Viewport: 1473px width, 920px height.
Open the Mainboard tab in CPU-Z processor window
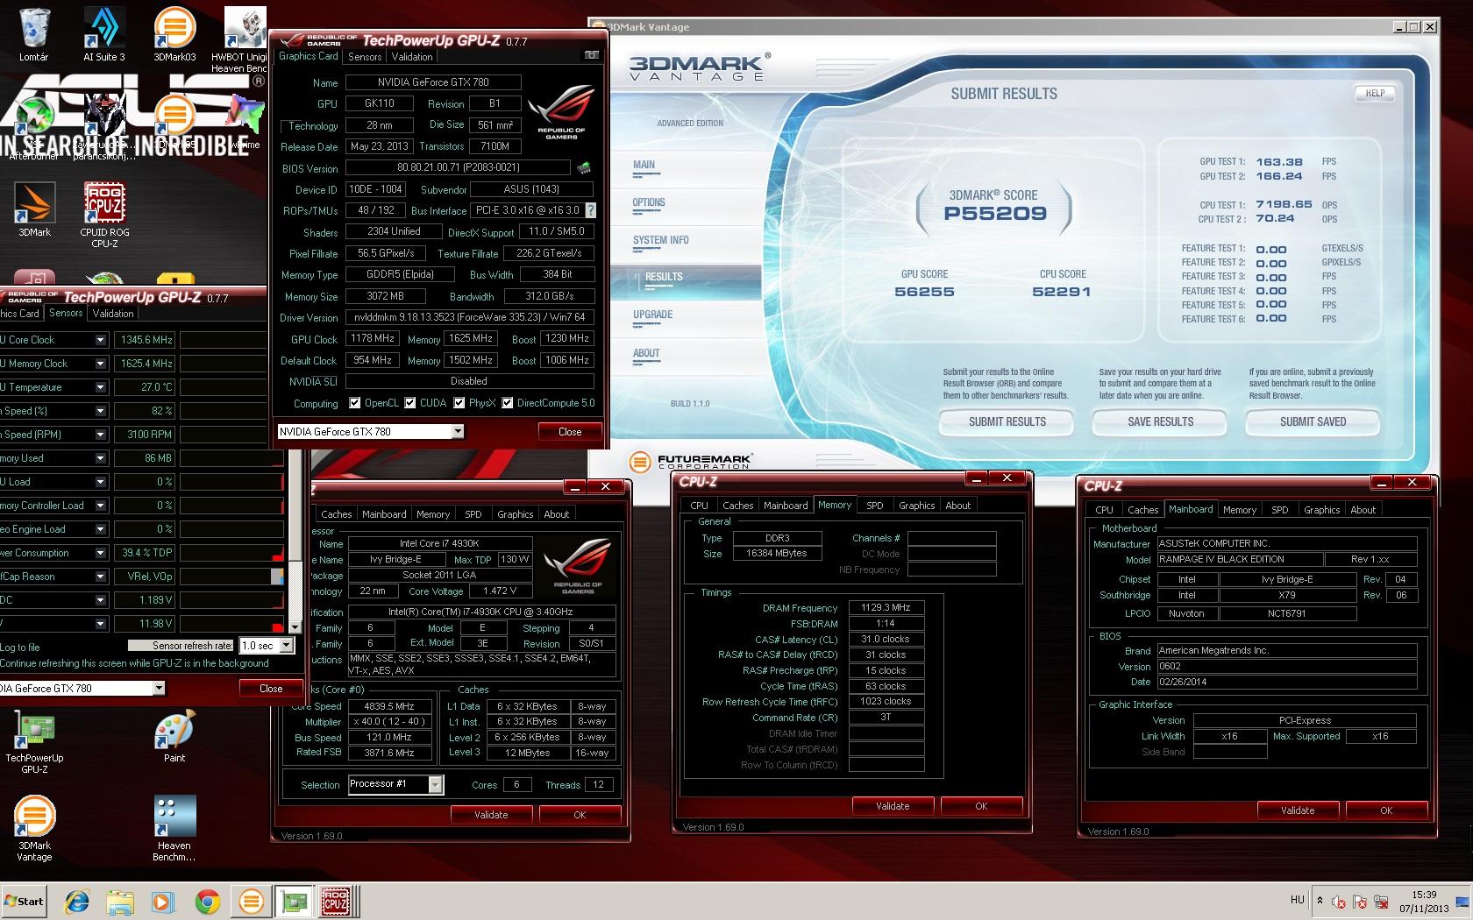click(384, 514)
